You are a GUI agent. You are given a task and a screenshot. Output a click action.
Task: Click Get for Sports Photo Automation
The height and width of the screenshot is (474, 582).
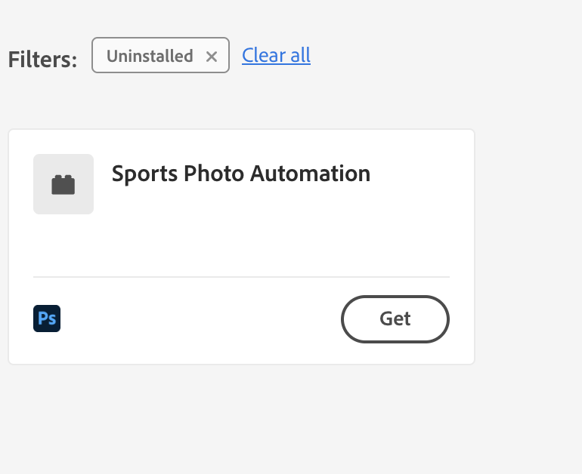[x=395, y=319]
